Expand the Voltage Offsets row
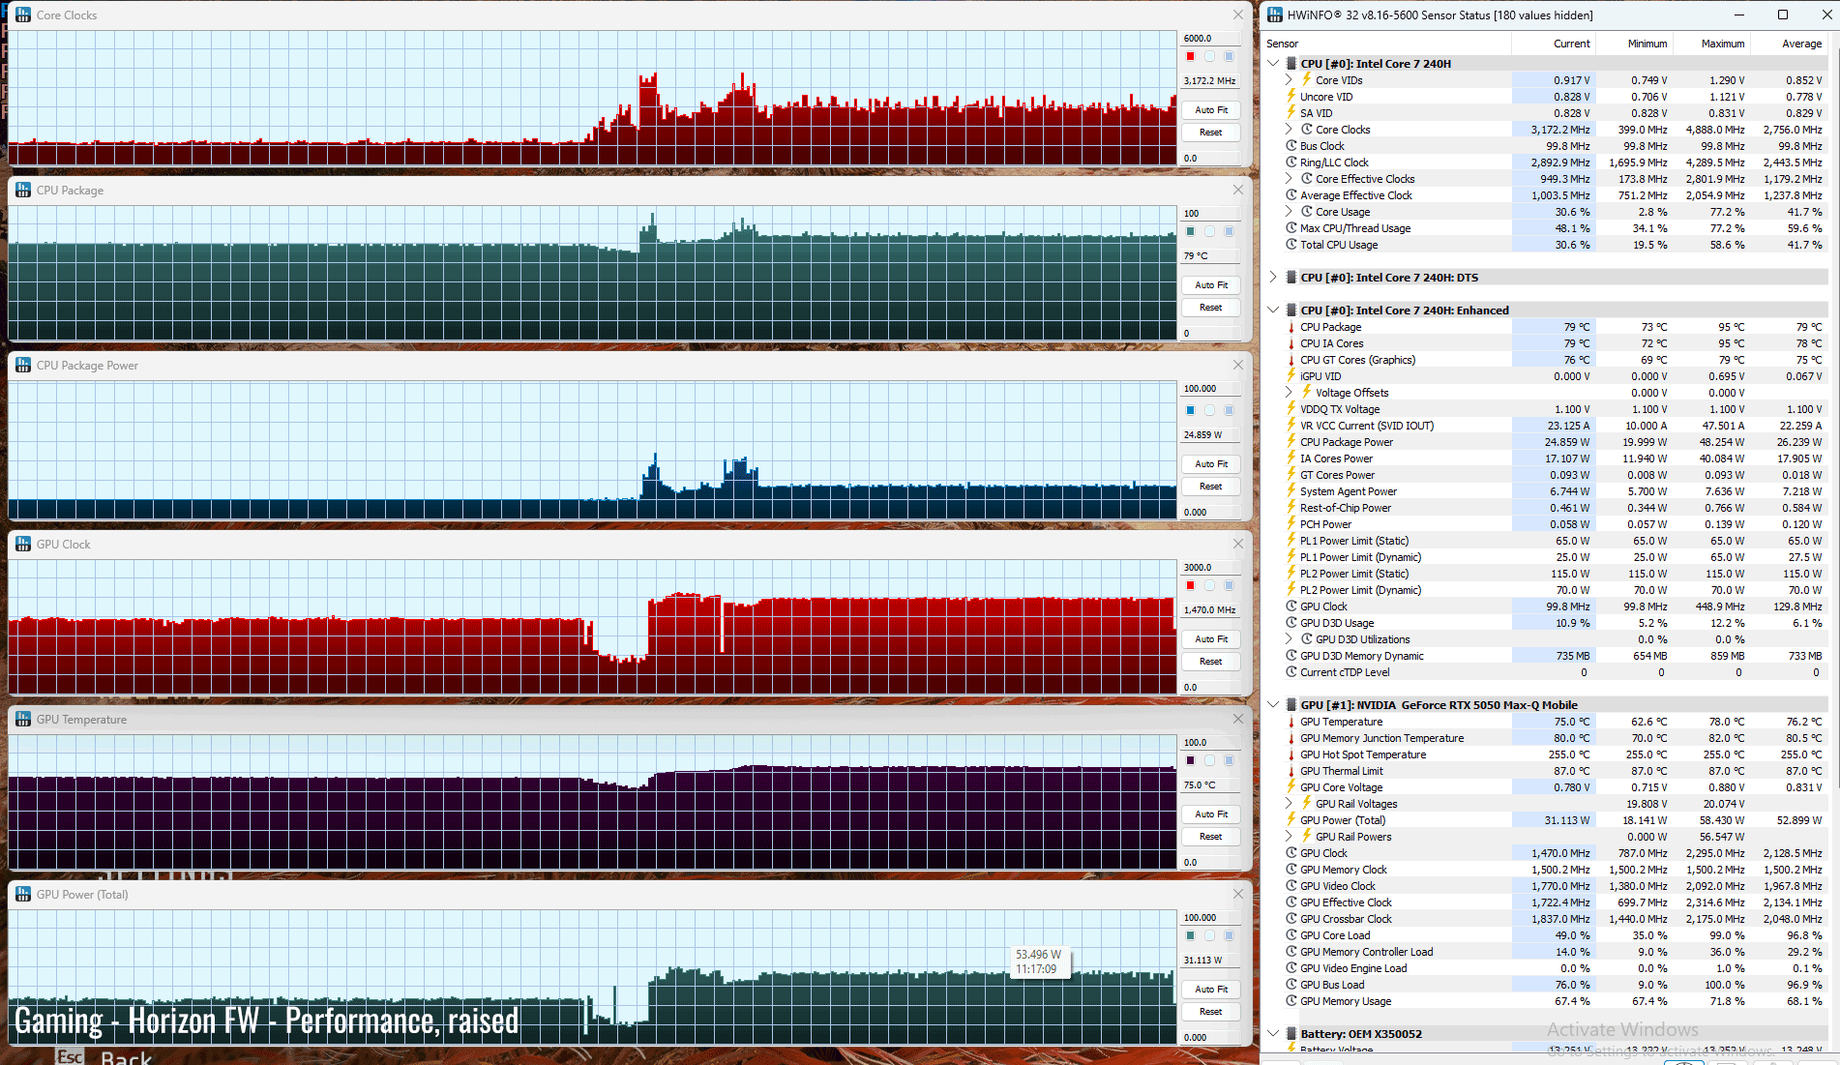 point(1289,392)
